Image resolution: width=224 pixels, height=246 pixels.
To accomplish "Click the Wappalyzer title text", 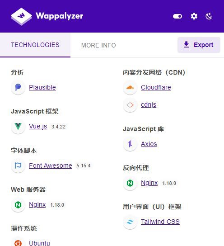I will pos(59,16).
